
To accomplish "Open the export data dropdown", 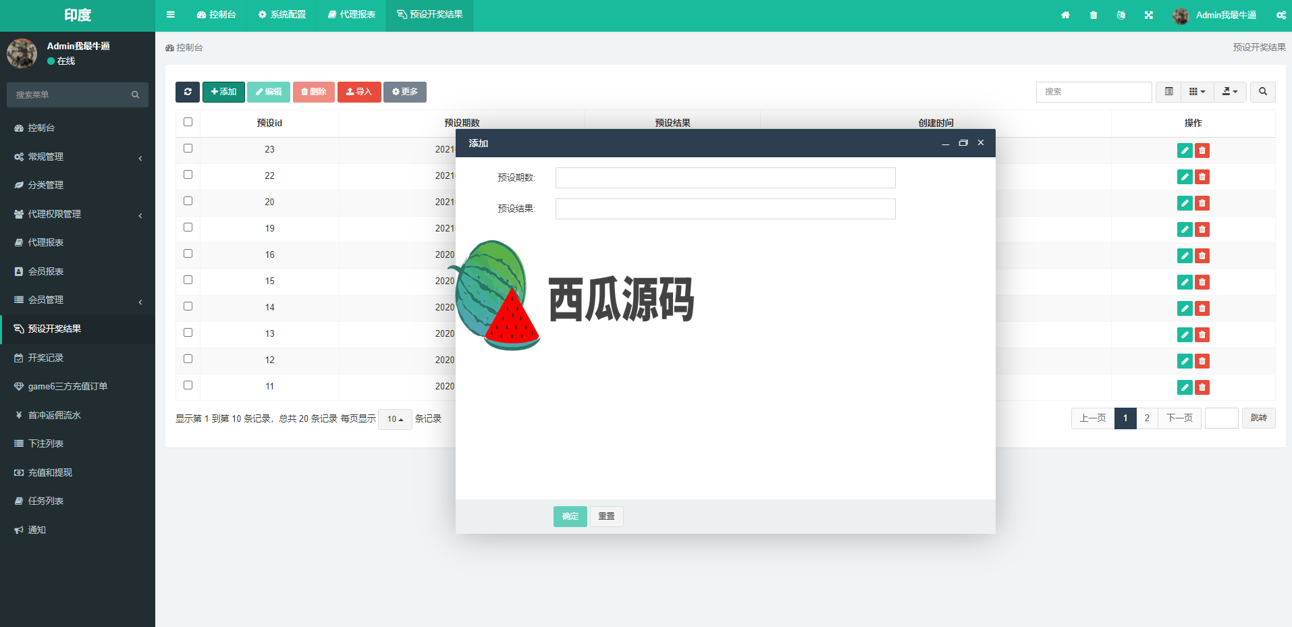I will coord(1230,92).
